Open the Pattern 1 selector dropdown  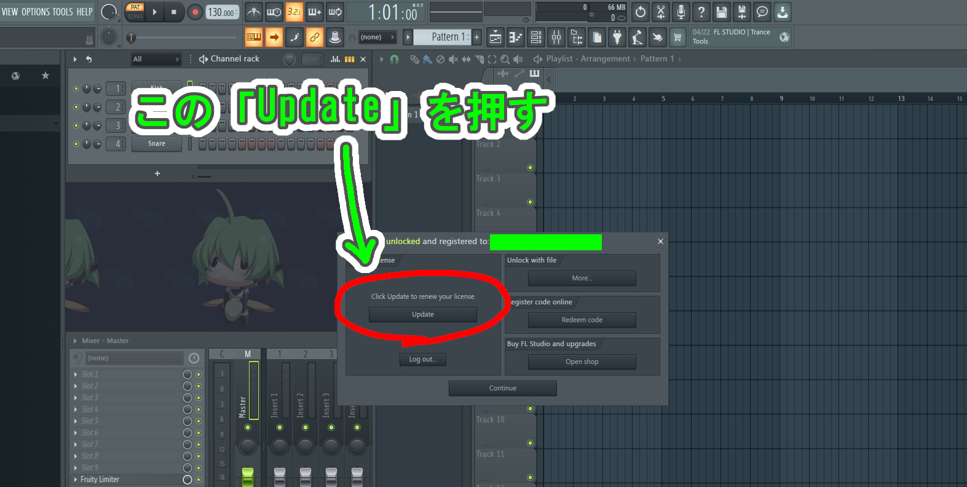[x=441, y=37]
